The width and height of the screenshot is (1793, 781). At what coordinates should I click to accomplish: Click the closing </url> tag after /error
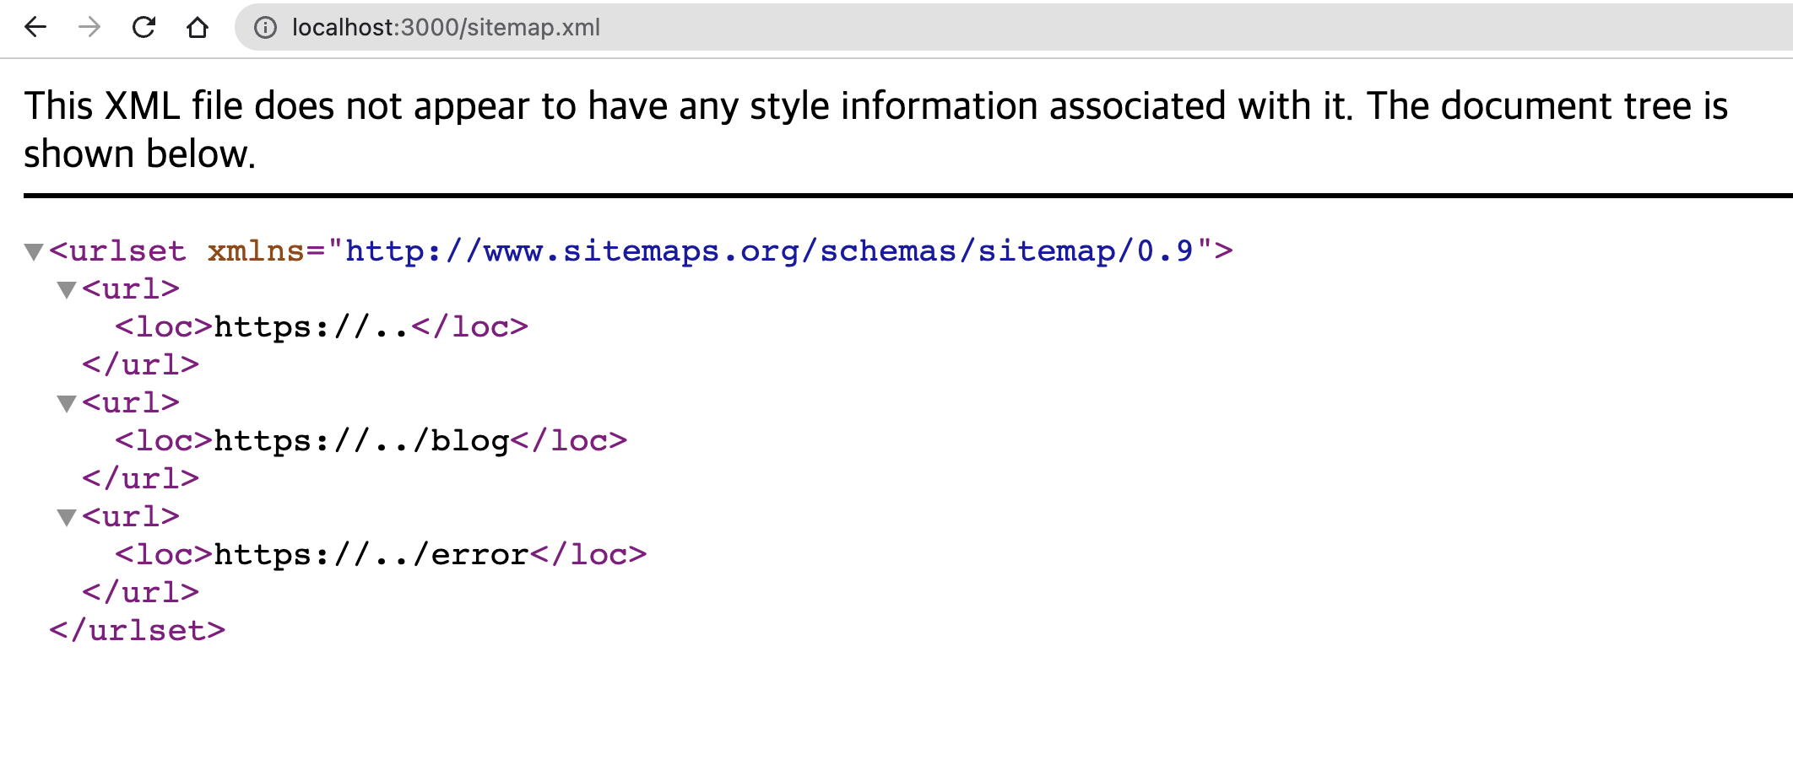coord(141,593)
